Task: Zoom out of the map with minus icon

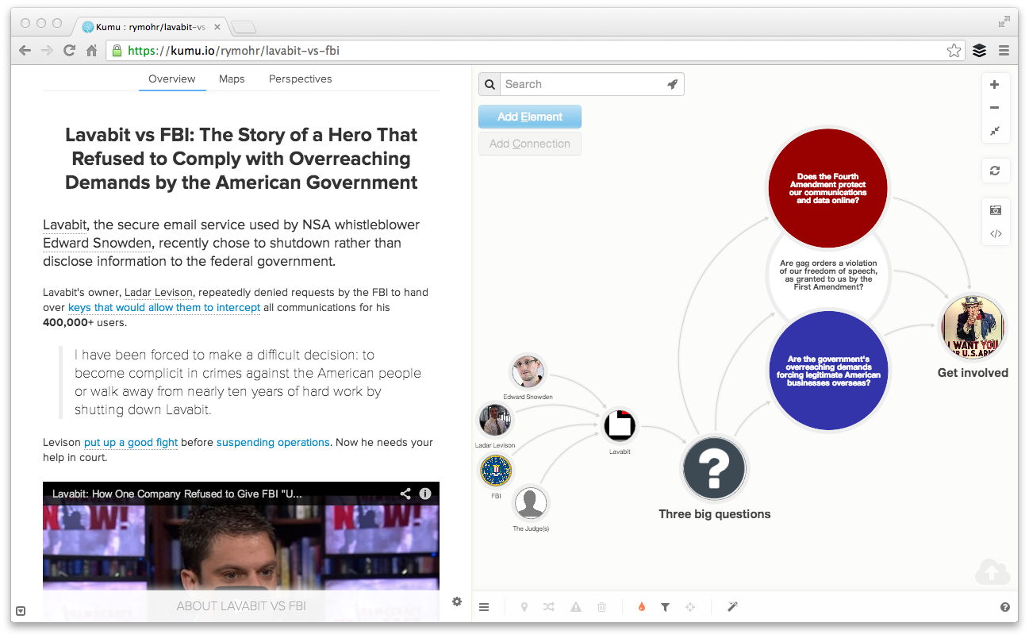Action: coord(995,108)
